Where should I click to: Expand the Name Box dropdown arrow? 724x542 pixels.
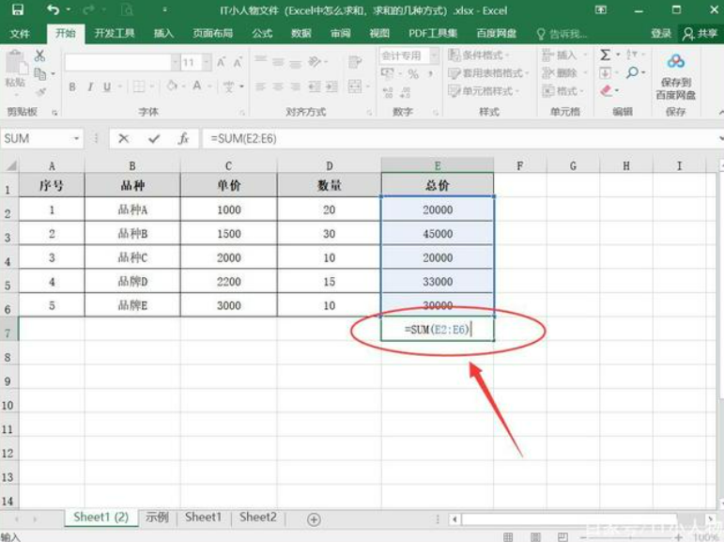click(77, 138)
